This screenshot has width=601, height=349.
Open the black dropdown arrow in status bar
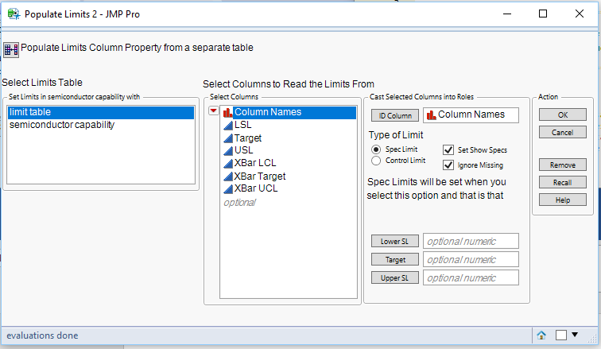tap(575, 335)
